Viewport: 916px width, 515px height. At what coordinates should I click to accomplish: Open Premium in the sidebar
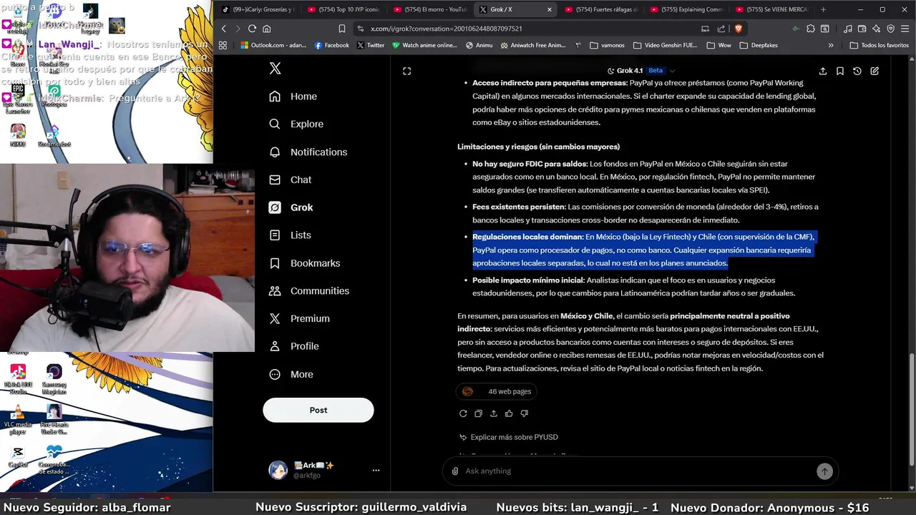298,318
